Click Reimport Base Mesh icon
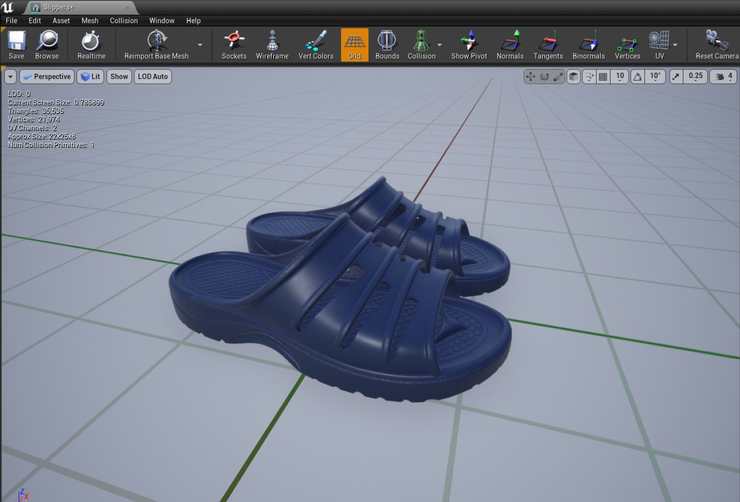This screenshot has height=502, width=740. [157, 45]
